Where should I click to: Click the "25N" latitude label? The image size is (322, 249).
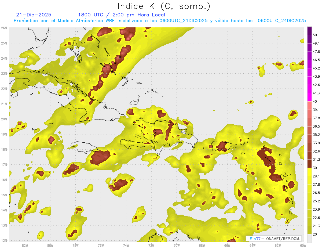point(4,43)
